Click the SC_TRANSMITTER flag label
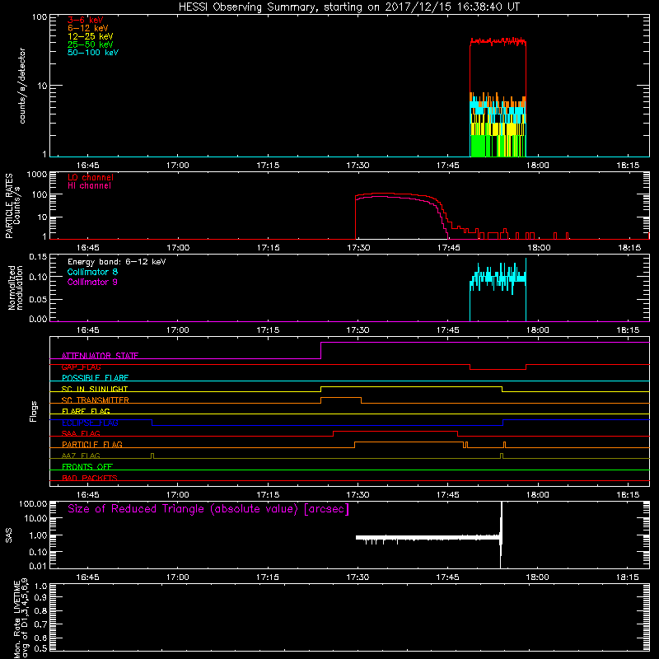659x659 pixels. pos(96,400)
